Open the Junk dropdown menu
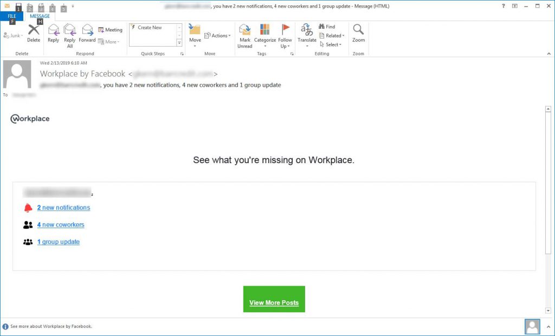The width and height of the screenshot is (555, 336). coord(13,36)
